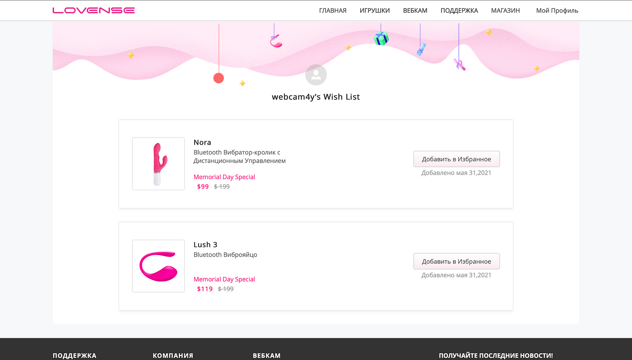This screenshot has height=360, width=632.
Task: Click the $119 sale price
Action: 204,289
